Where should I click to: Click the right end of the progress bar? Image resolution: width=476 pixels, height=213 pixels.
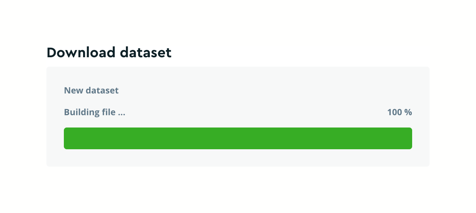(409, 138)
